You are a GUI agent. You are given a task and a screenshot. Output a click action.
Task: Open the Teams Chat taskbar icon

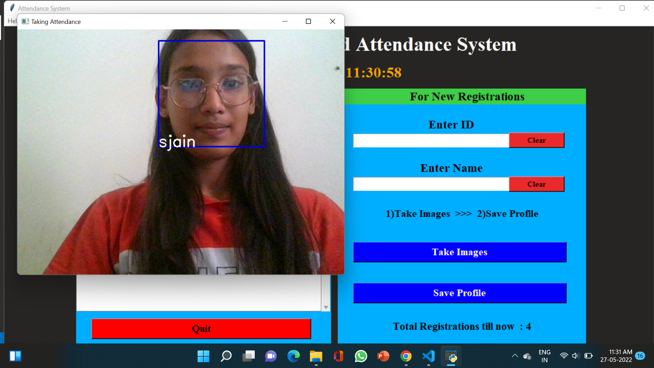[x=271, y=356]
